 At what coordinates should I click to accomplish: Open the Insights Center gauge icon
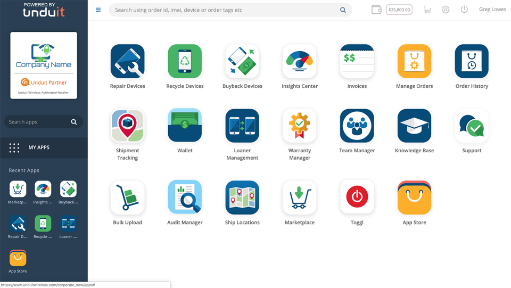tap(300, 61)
